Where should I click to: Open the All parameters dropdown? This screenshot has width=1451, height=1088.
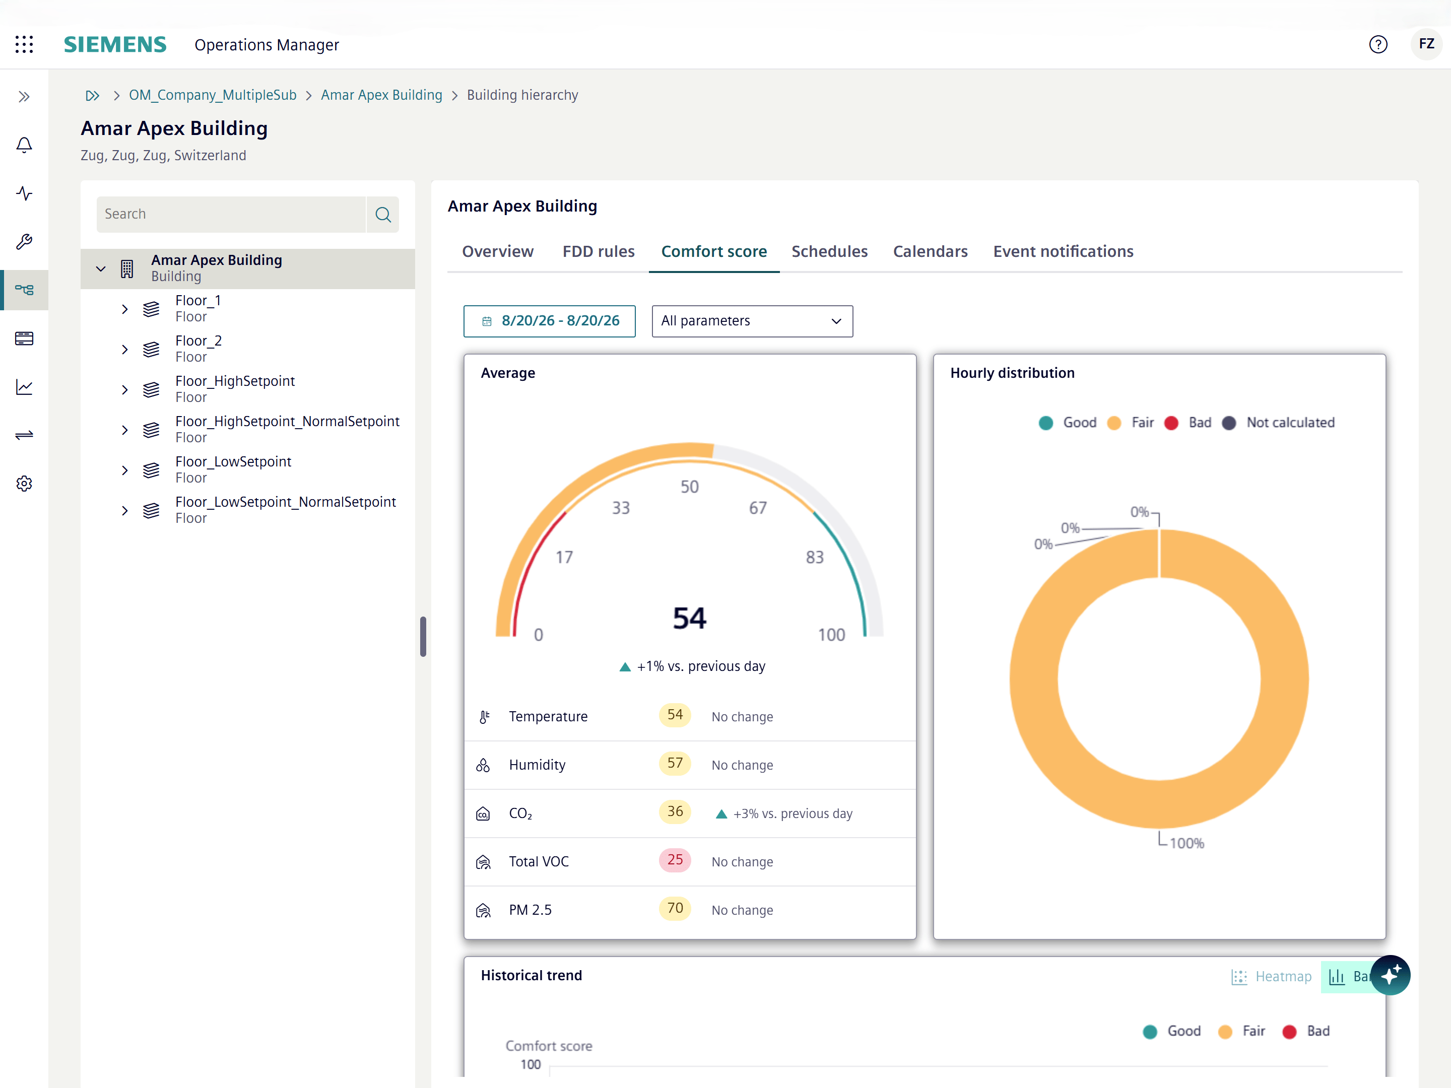pyautogui.click(x=752, y=321)
